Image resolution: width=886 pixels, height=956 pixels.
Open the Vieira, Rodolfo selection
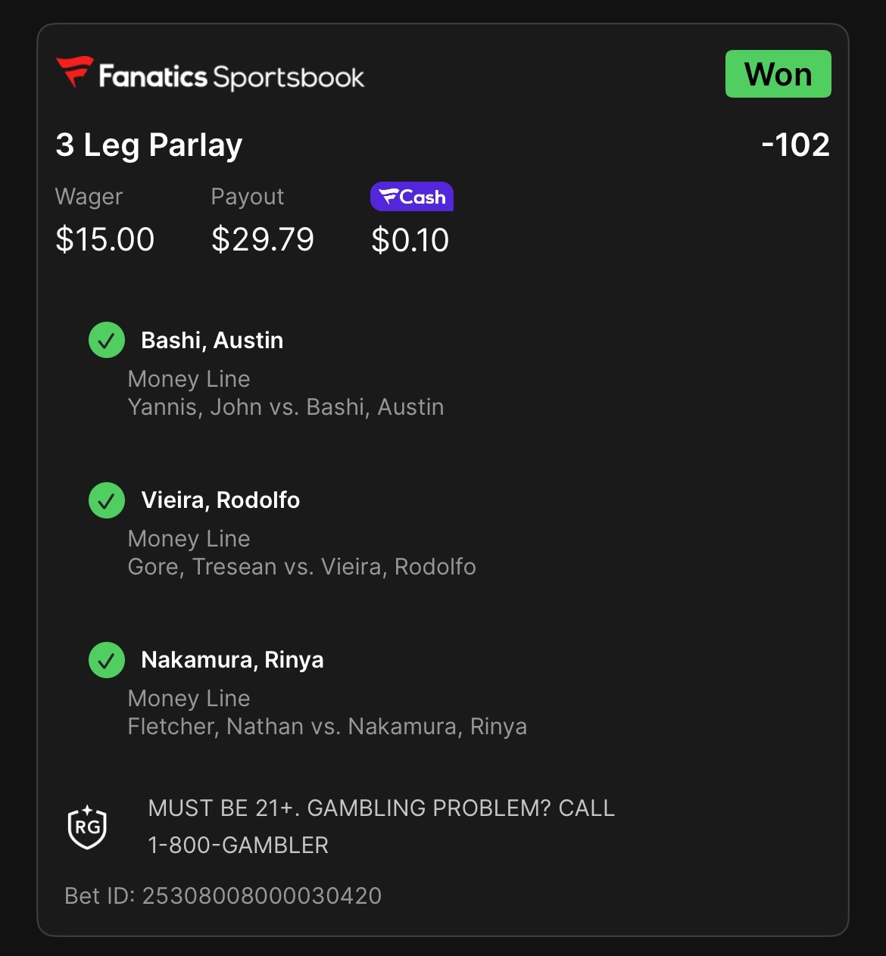tap(220, 500)
